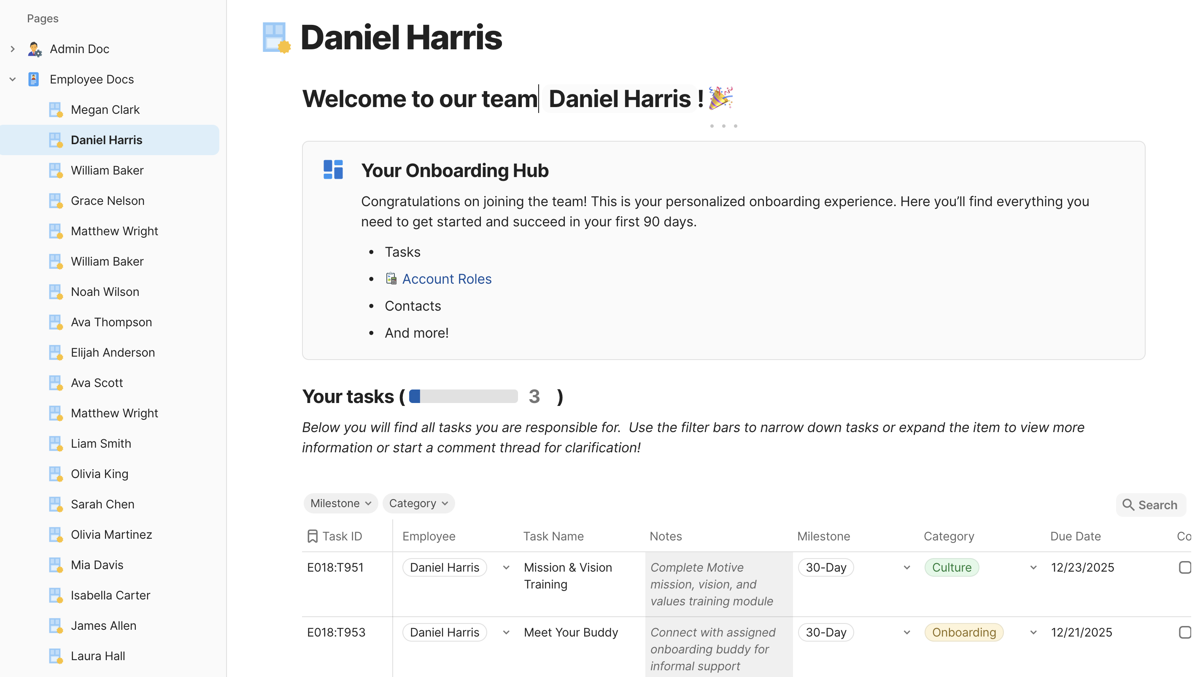Check the completion box for Meet Your Buddy
The image size is (1203, 677).
click(x=1184, y=632)
